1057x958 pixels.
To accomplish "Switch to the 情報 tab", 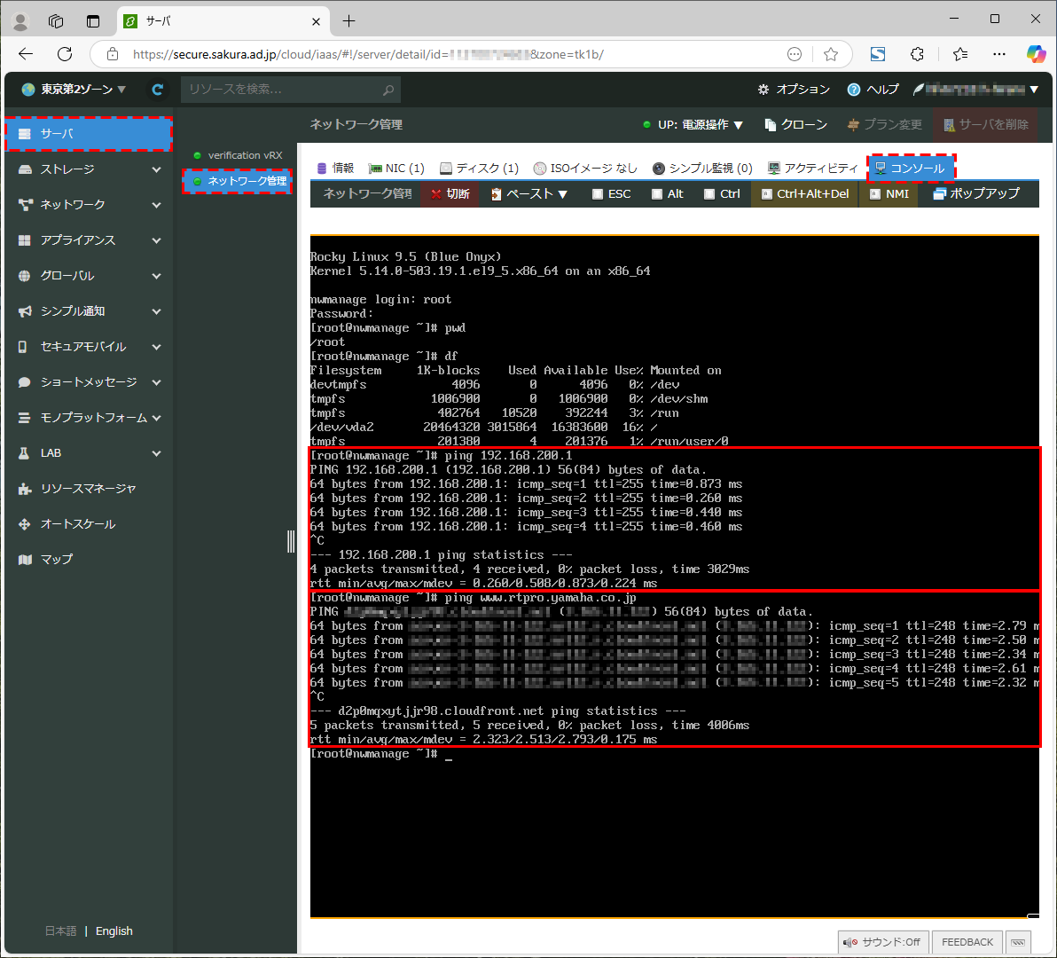I will [x=336, y=169].
